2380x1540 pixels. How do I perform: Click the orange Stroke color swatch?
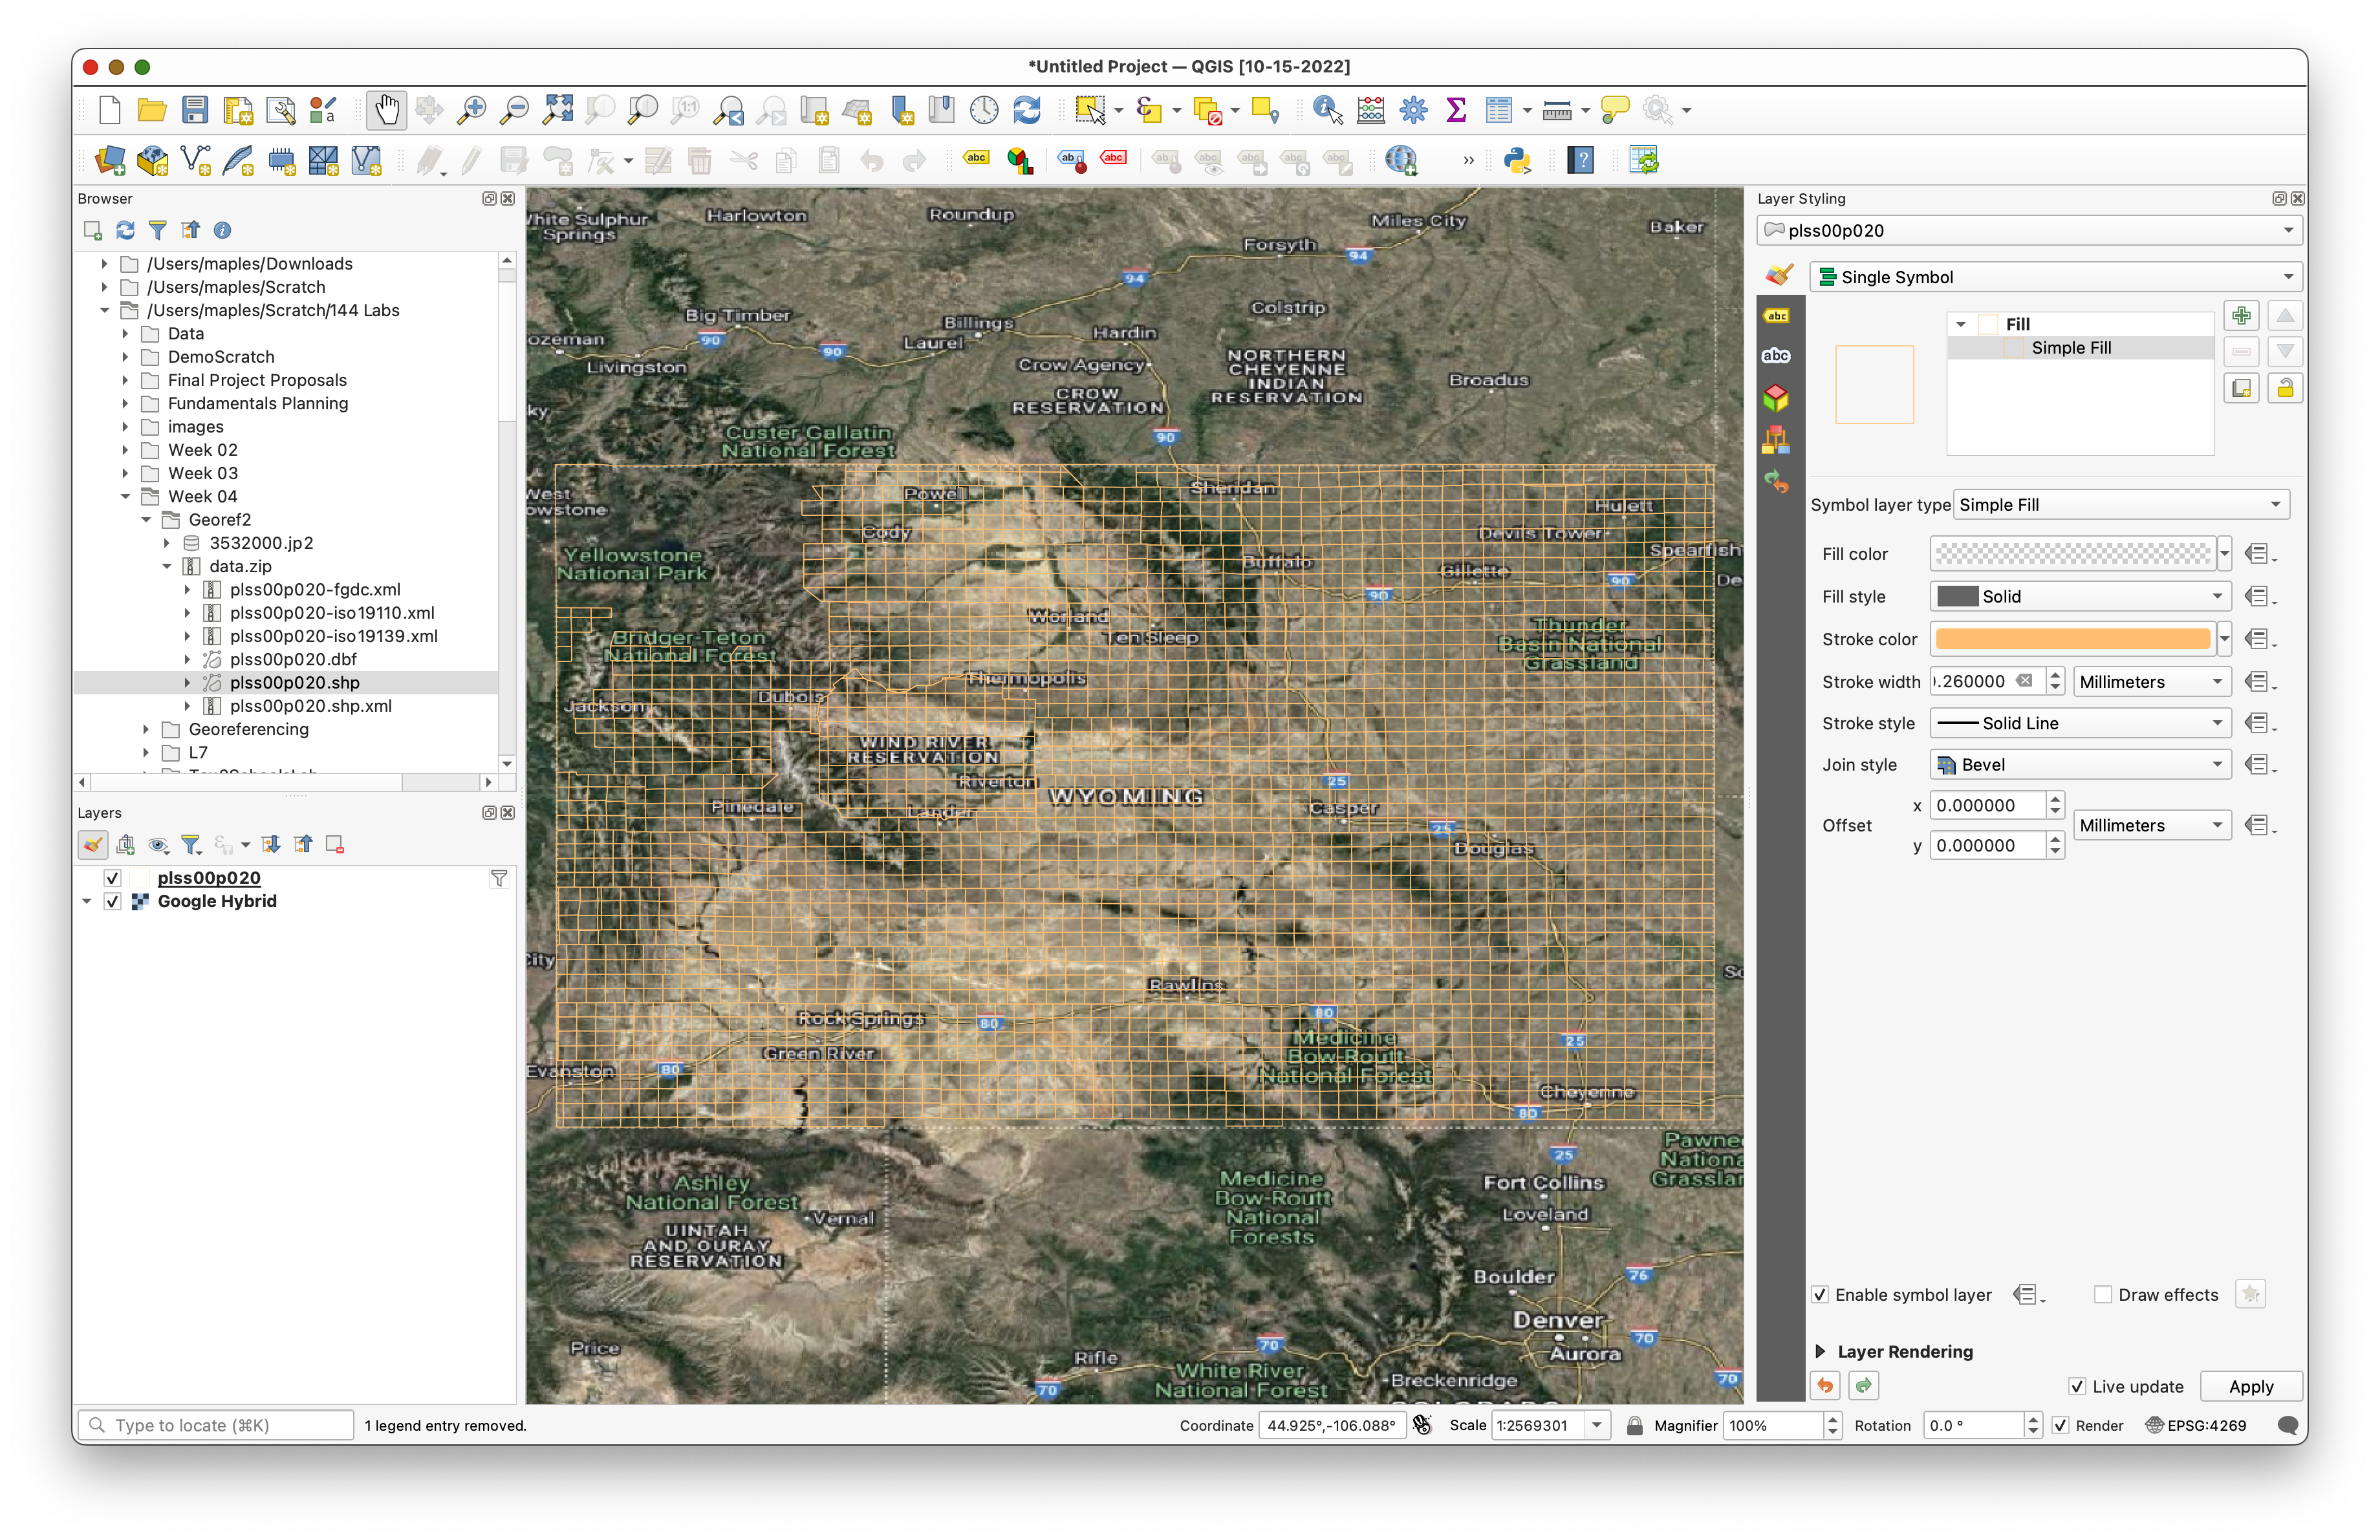coord(2072,639)
